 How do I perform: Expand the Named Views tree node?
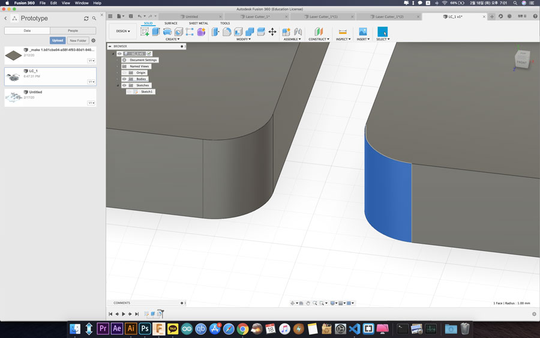click(118, 66)
